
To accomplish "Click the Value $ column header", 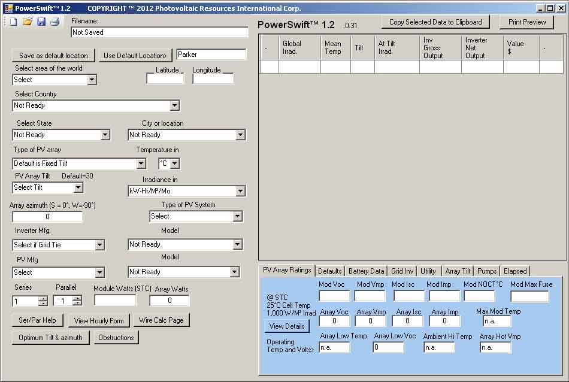I will (522, 47).
